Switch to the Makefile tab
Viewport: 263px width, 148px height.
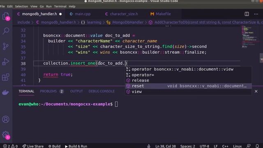[161, 14]
